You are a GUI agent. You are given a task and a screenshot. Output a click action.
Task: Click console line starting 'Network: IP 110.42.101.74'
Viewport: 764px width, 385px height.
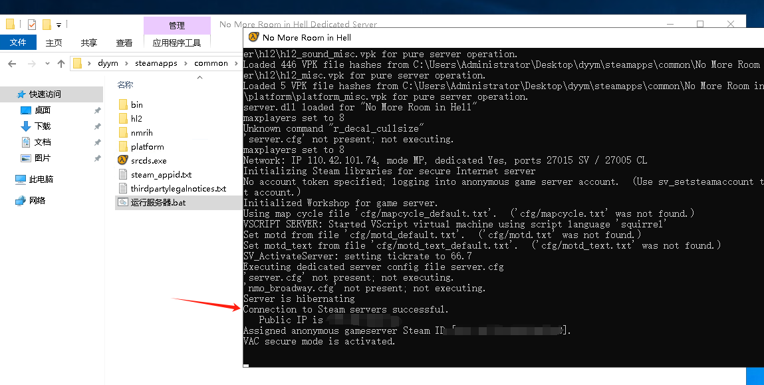click(445, 160)
